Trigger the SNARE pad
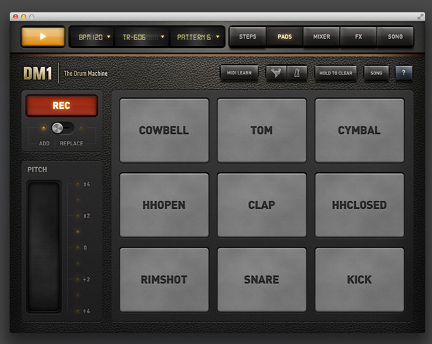The width and height of the screenshot is (432, 344). [x=262, y=280]
